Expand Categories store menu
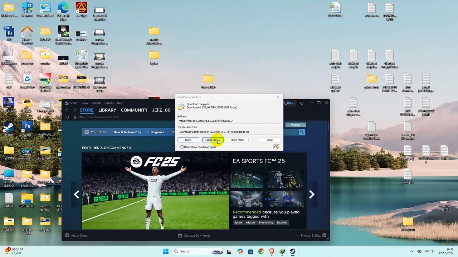Image resolution: width=458 pixels, height=257 pixels. point(156,132)
